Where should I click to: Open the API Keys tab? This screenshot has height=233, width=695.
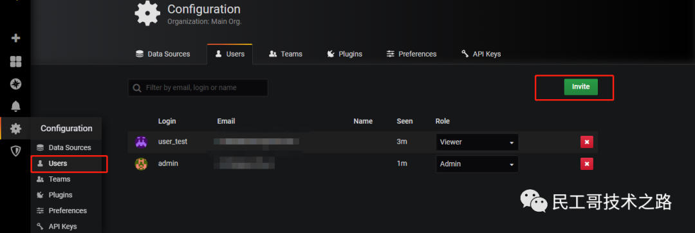click(x=481, y=54)
